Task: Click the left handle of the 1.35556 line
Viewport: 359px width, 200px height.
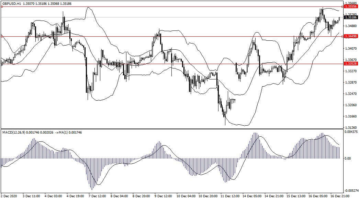Action: coord(1,7)
